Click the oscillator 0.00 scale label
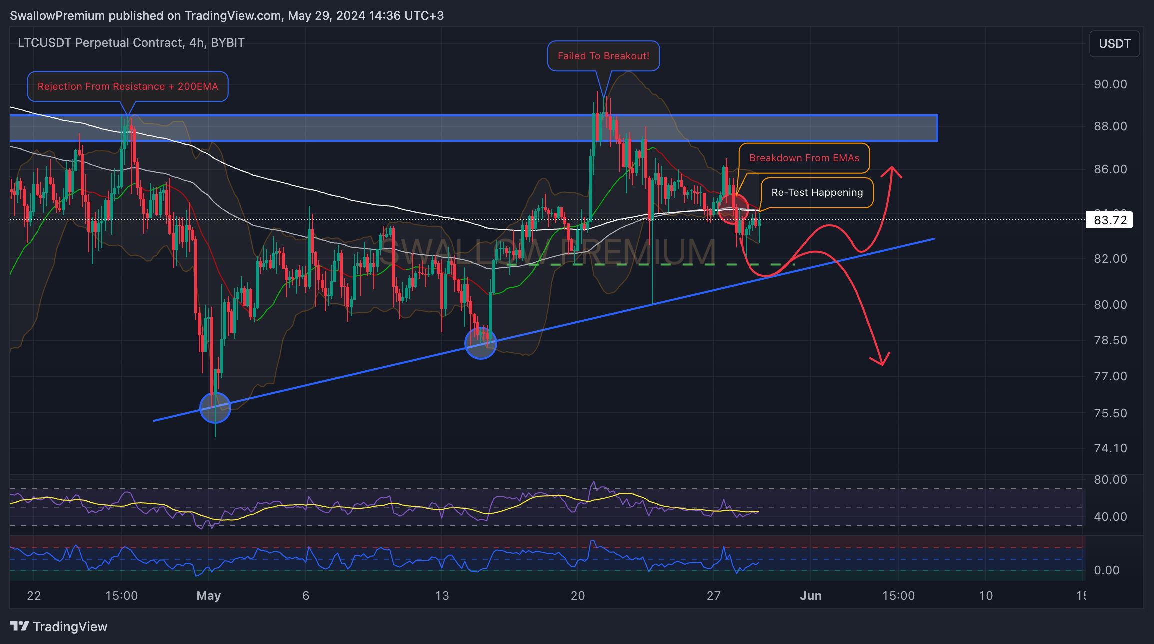Viewport: 1154px width, 644px height. [1106, 570]
